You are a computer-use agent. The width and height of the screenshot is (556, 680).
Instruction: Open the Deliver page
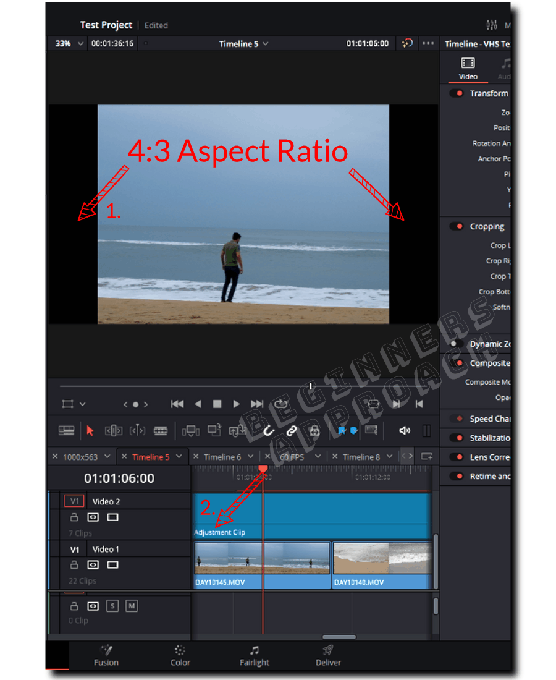coord(327,655)
